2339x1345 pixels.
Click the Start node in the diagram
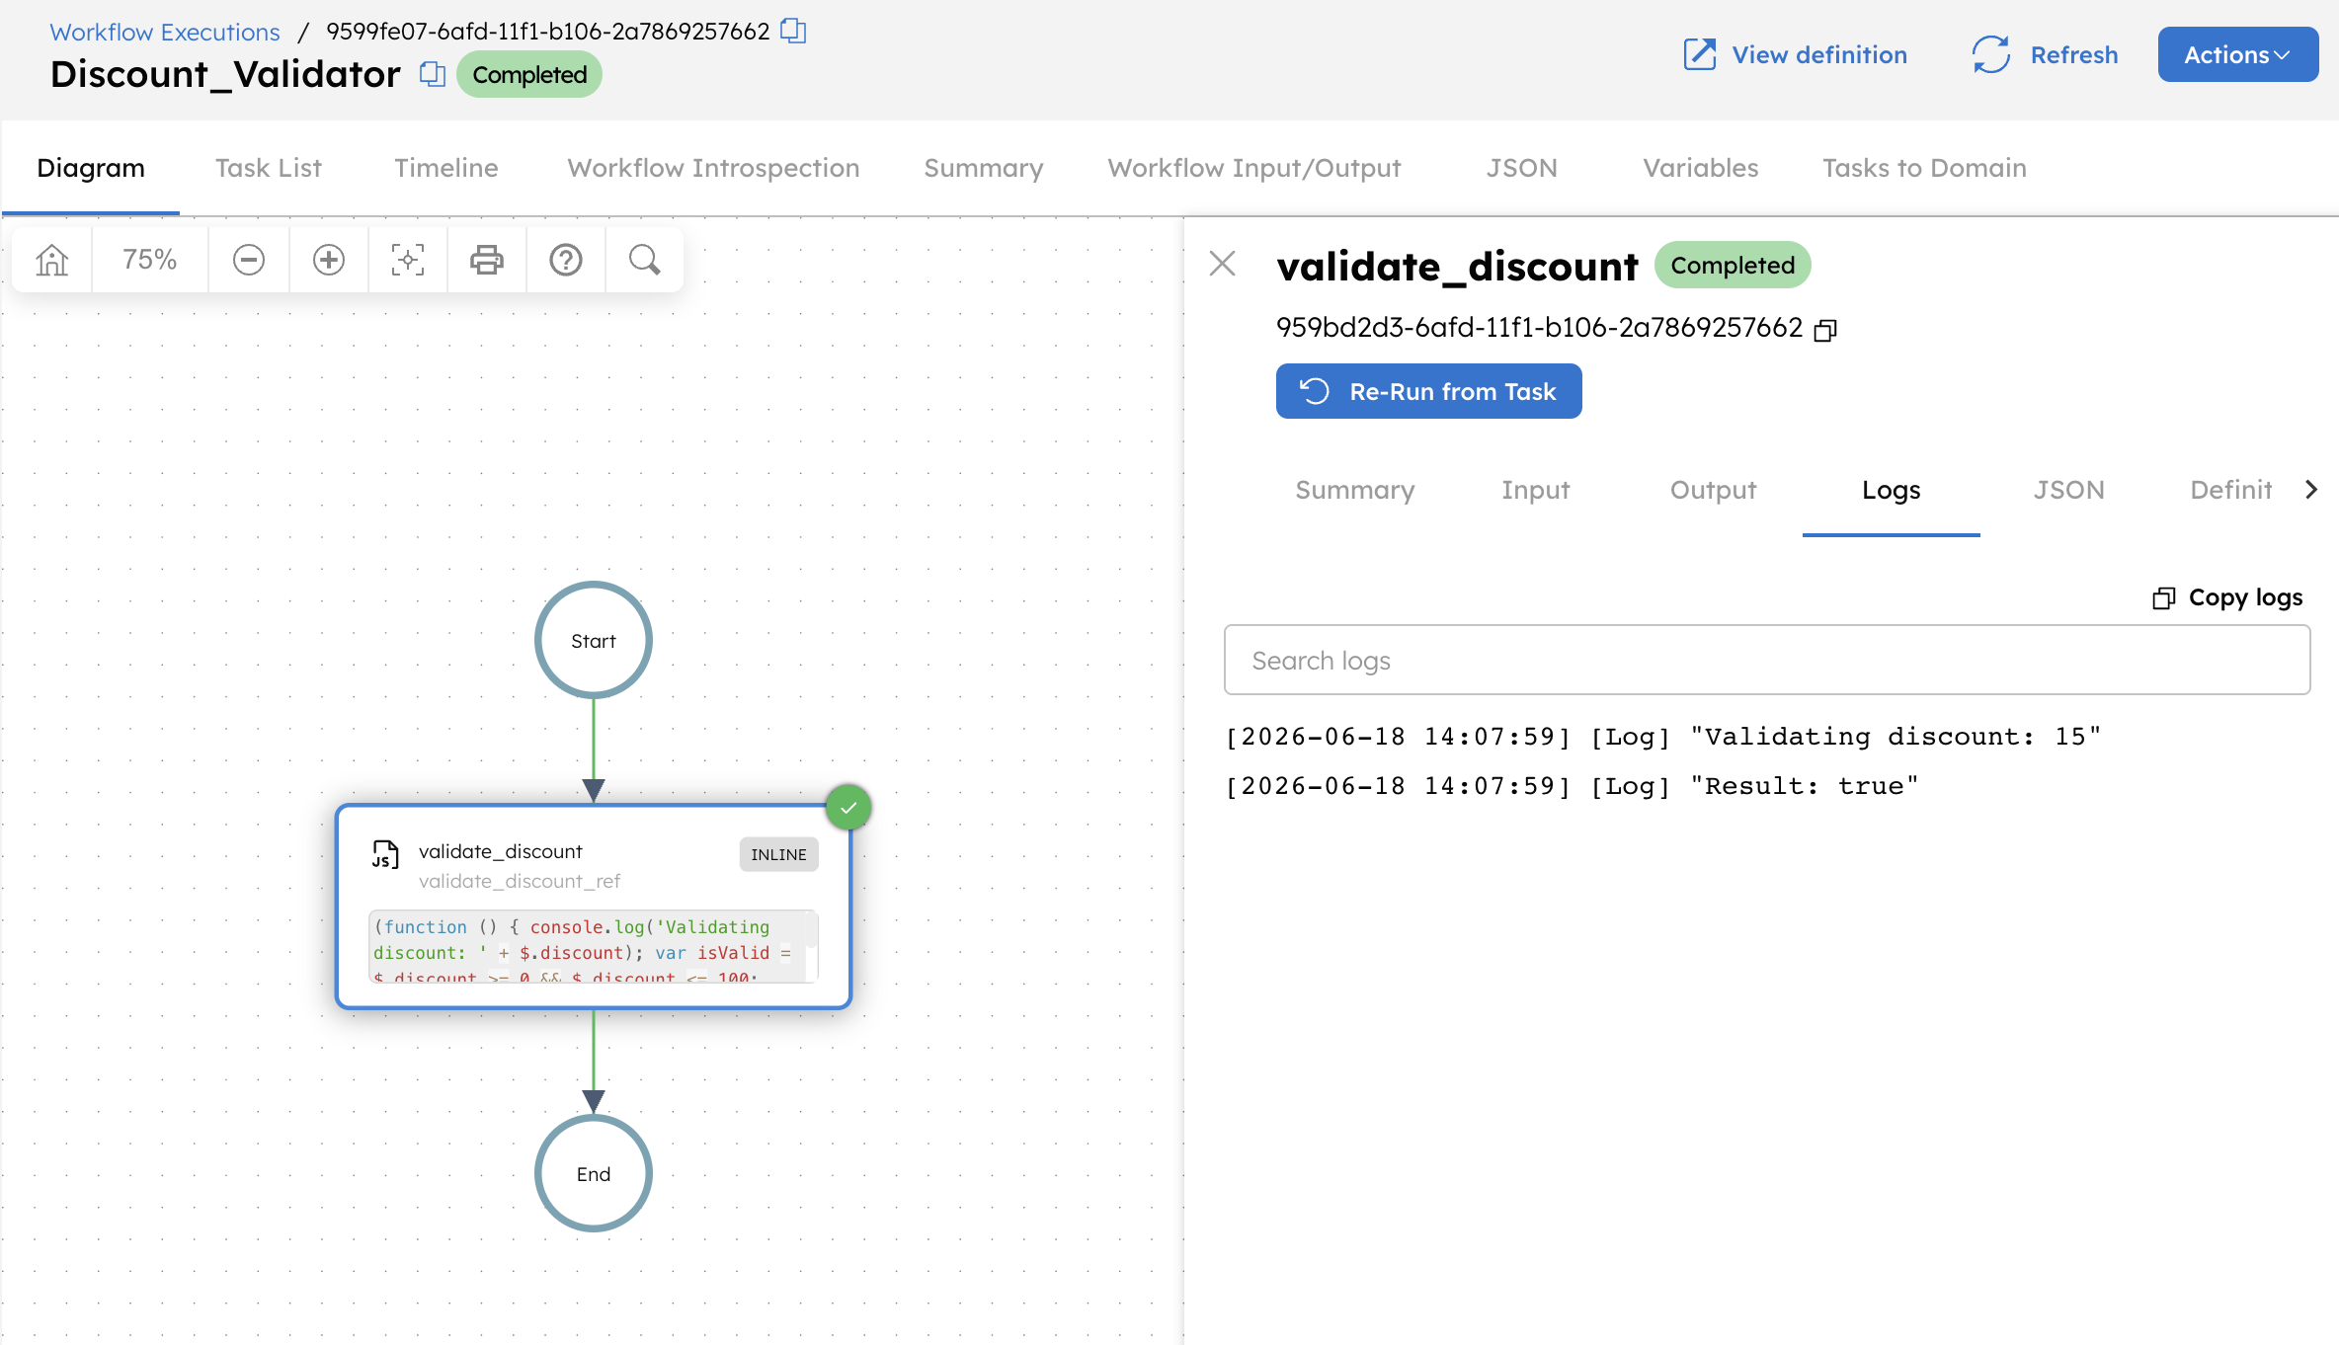tap(594, 640)
